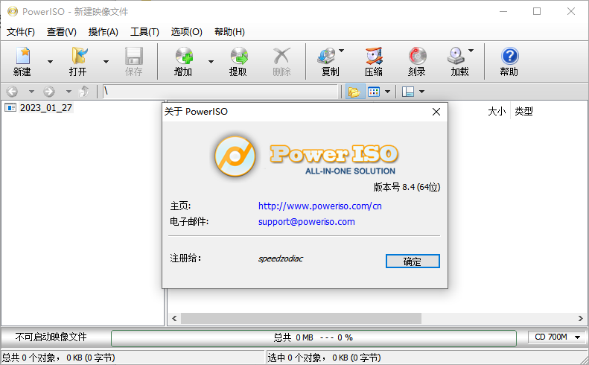Click the speedzodiac registered name text
The width and height of the screenshot is (589, 365).
[281, 258]
